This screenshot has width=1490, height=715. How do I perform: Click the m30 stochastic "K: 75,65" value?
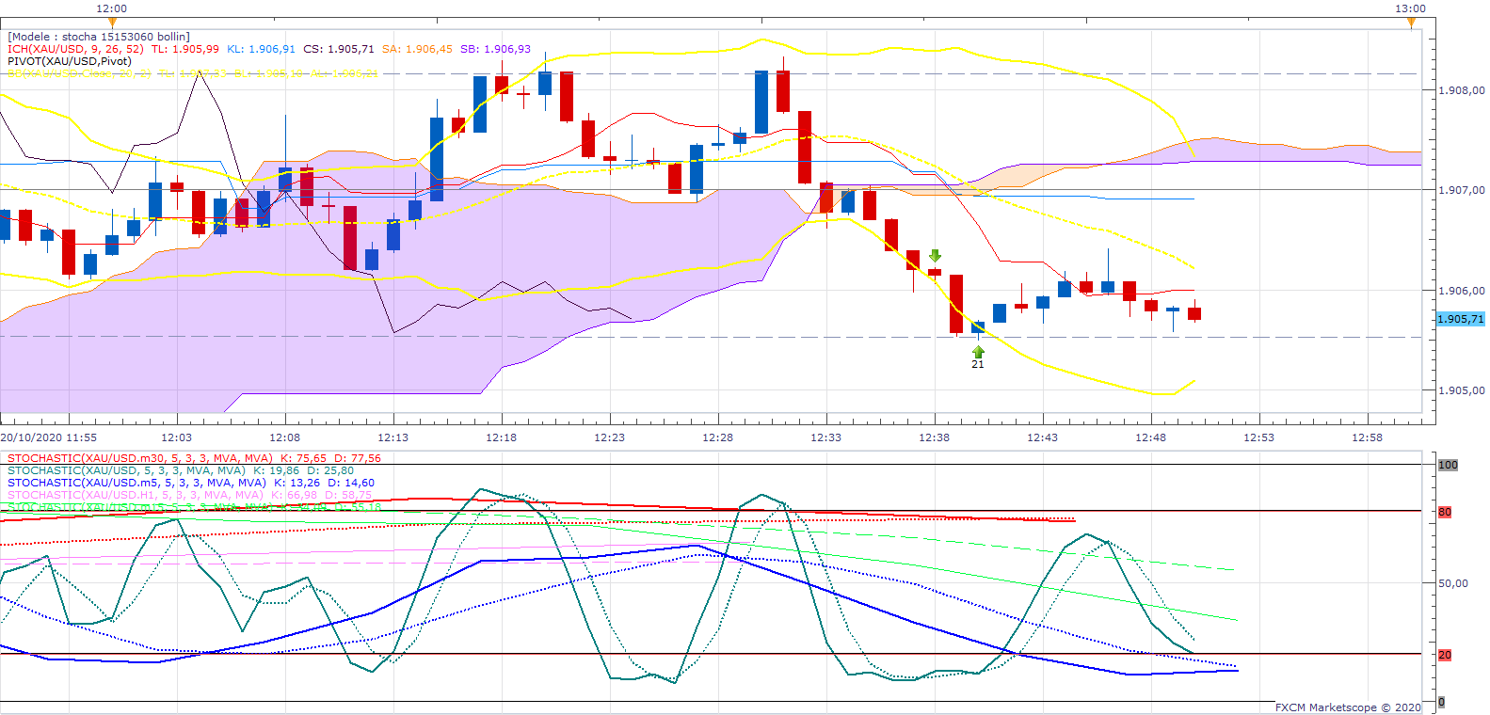(x=304, y=458)
